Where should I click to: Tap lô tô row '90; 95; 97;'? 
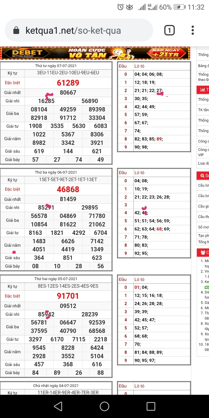click(145, 361)
